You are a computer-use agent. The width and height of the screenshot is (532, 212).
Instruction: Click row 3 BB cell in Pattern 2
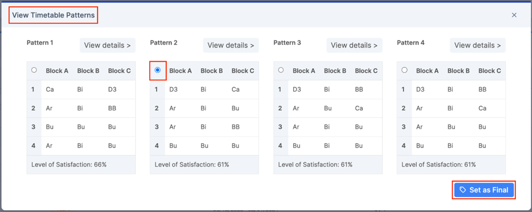coord(236,127)
